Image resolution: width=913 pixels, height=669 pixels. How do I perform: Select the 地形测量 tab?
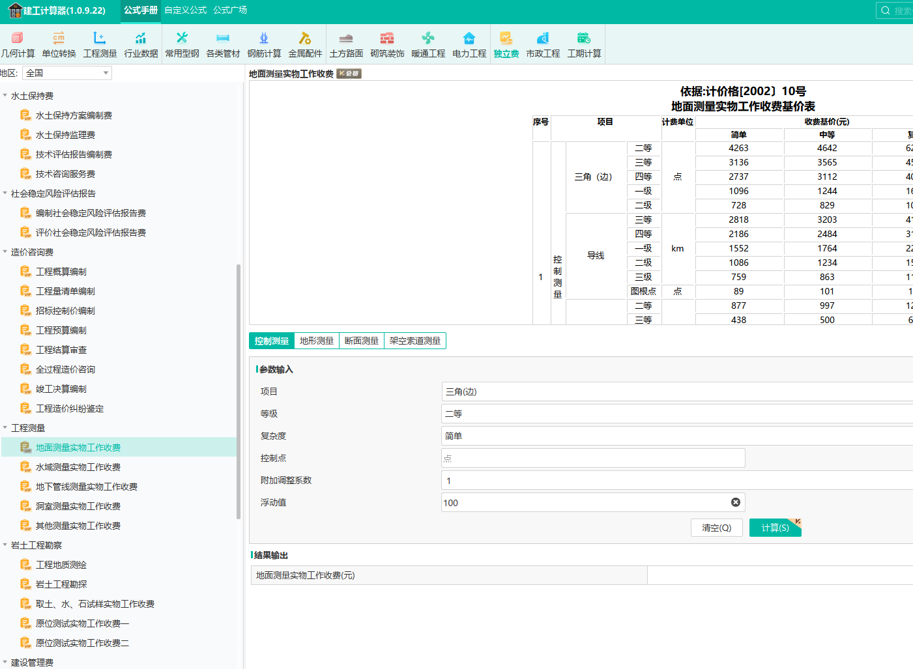click(x=317, y=341)
